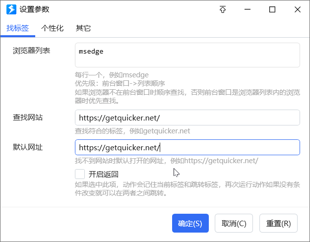Screen dimensions: 310x242
Task: Open the 个性化 tab
Action: pyautogui.click(x=52, y=28)
